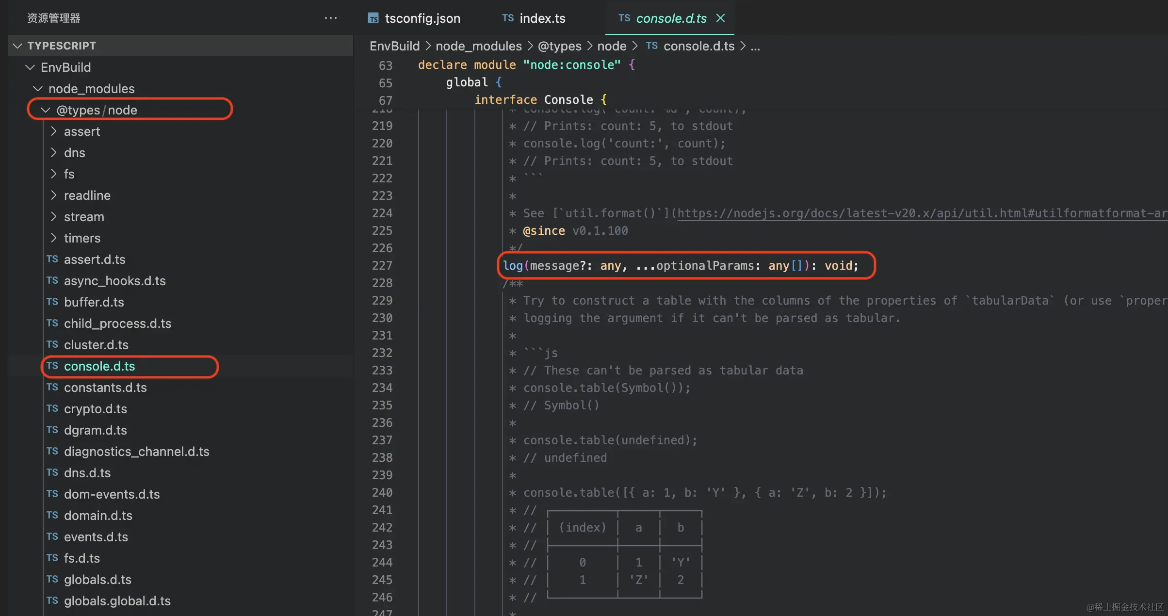Open child_process.d.ts in the file tree
The width and height of the screenshot is (1168, 616).
pyautogui.click(x=117, y=324)
